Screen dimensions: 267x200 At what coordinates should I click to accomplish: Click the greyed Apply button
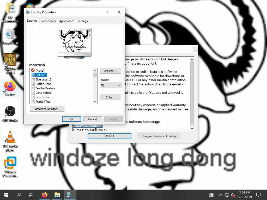coord(114,119)
